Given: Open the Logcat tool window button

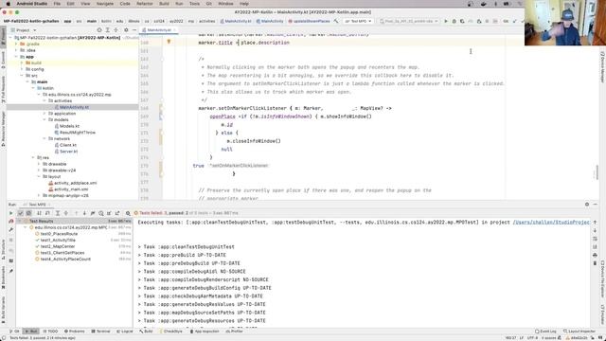Looking at the screenshot, I should tap(124, 332).
